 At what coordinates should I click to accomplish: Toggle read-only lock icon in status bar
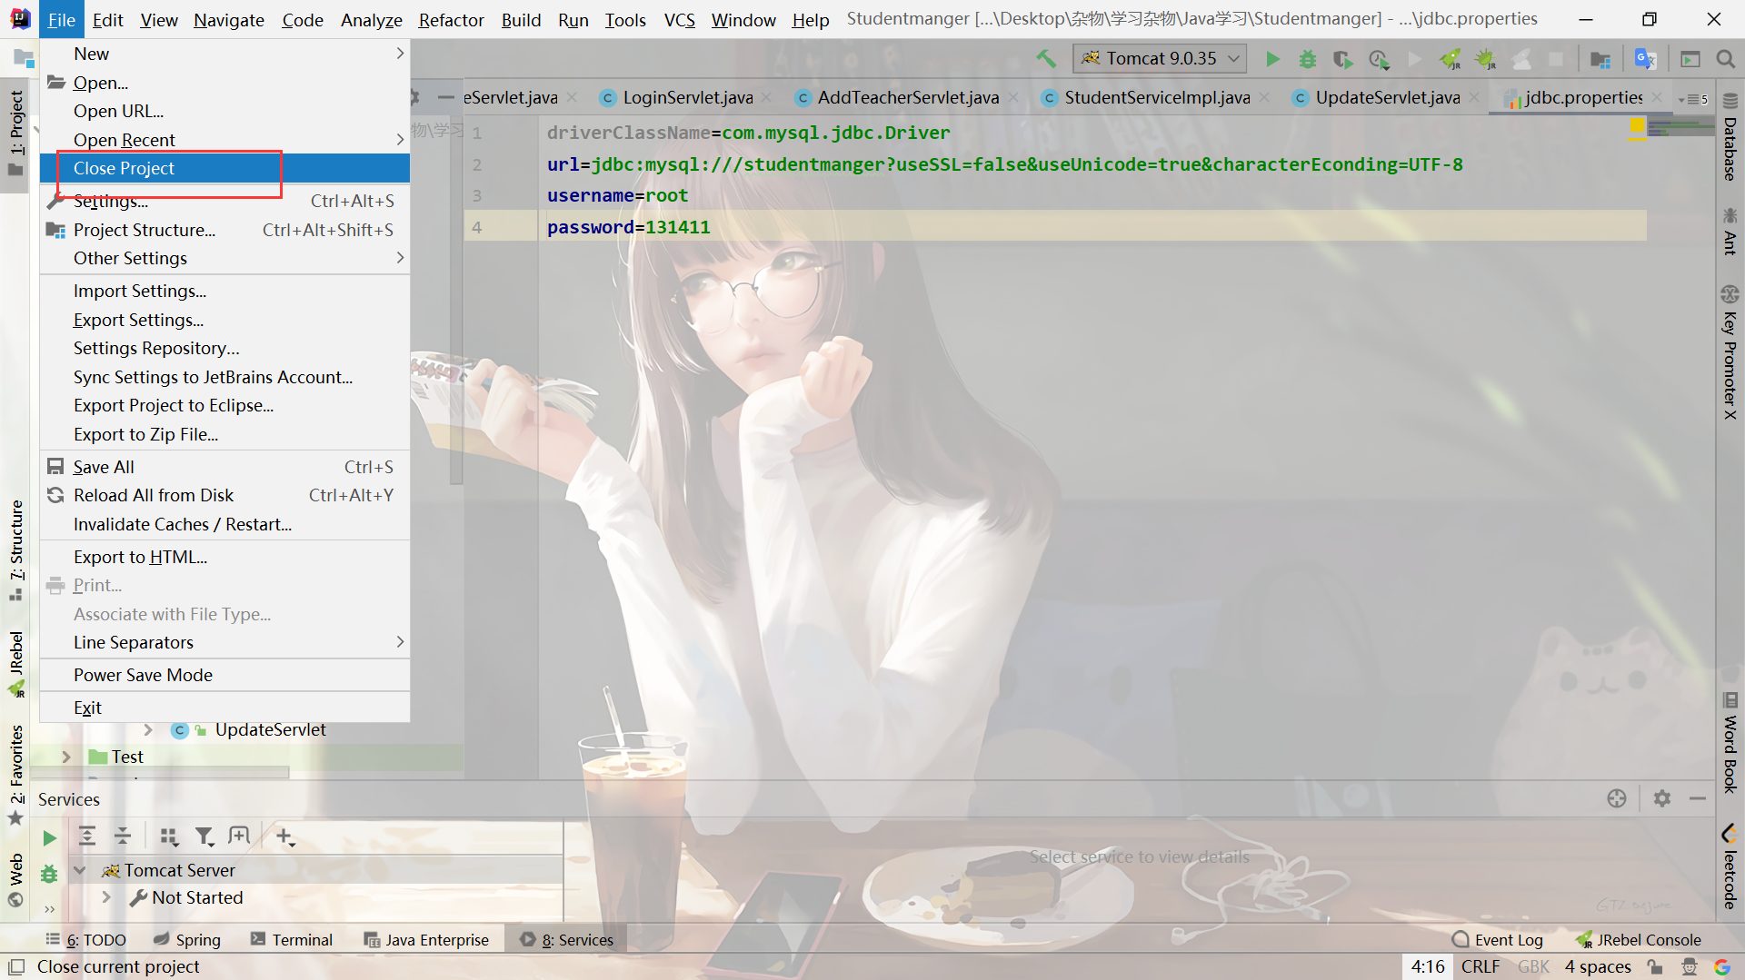[1655, 967]
